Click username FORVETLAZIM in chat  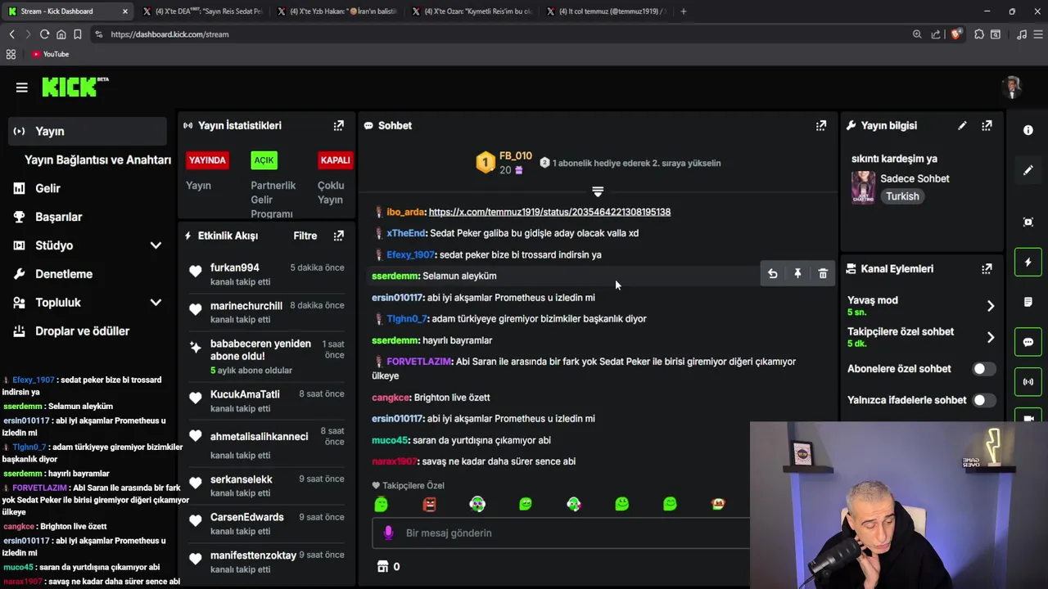pos(419,362)
